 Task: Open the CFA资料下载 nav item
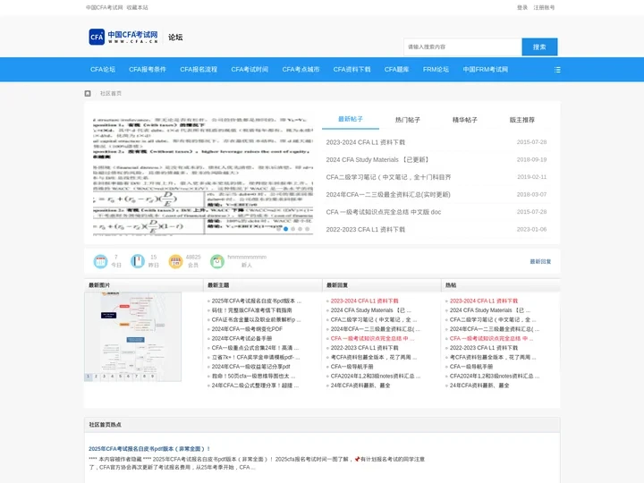(352, 70)
